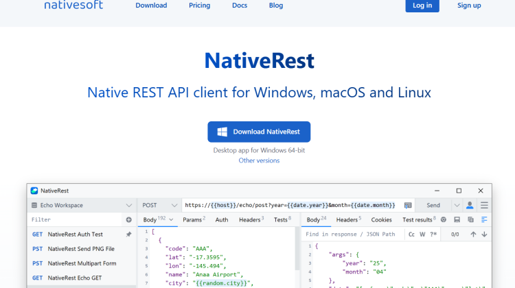Click the copy response icon
The height and width of the screenshot is (288, 515).
[x=470, y=219]
